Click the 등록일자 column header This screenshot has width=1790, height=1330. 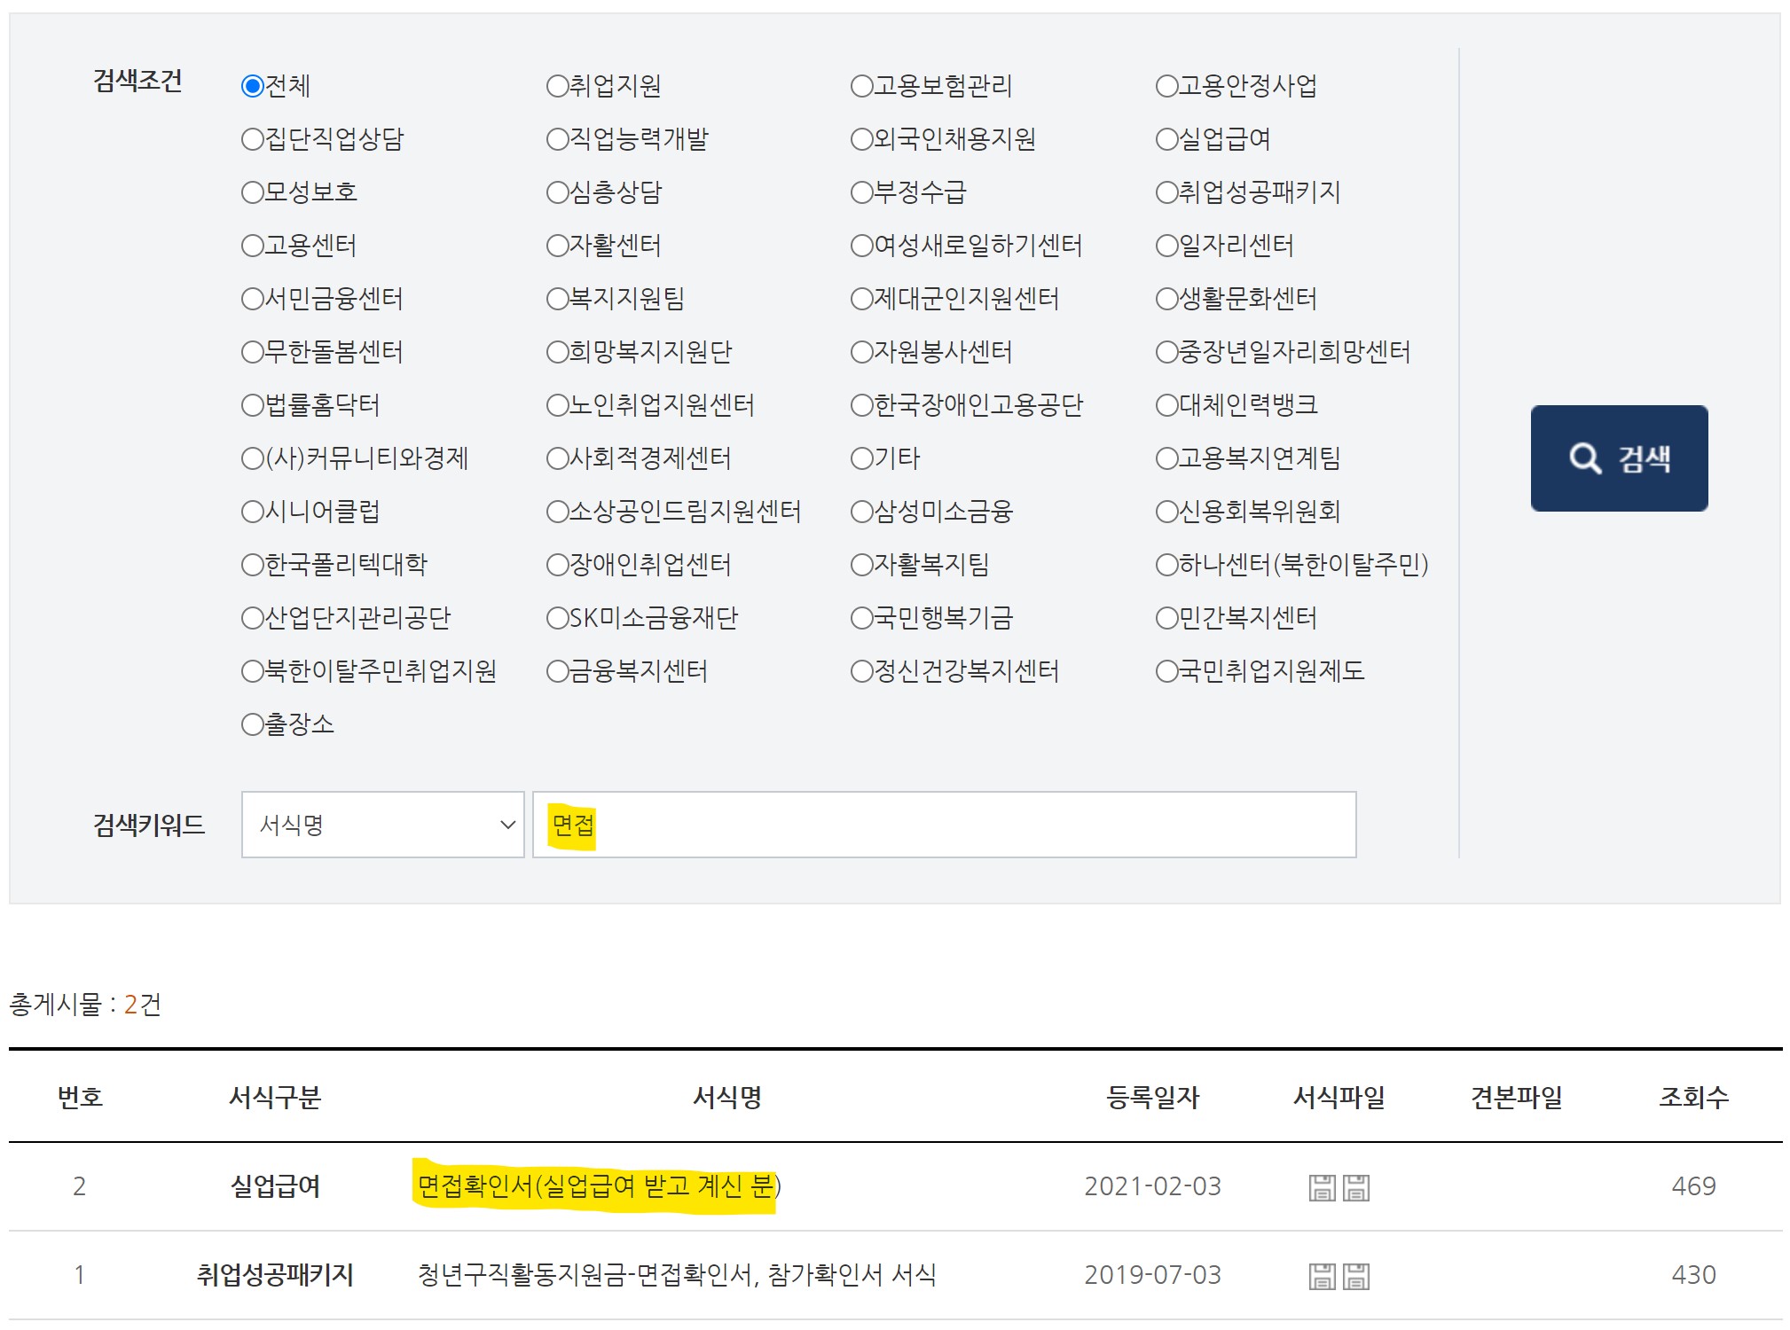(1152, 1097)
